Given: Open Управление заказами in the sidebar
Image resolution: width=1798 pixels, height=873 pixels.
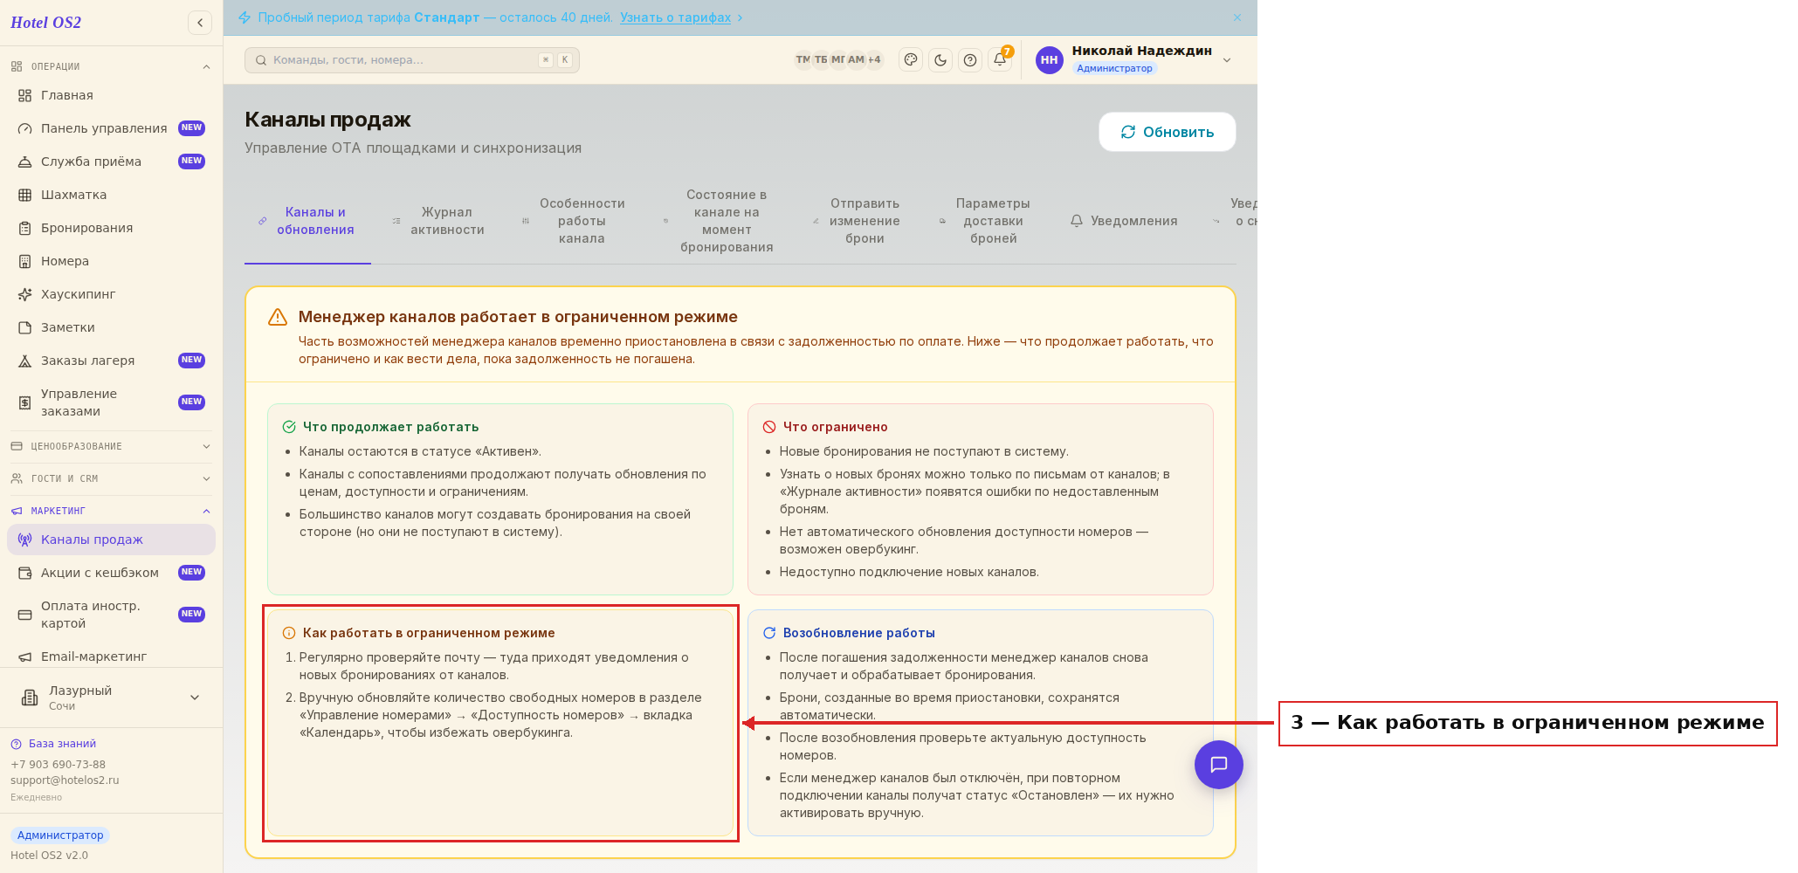Looking at the screenshot, I should coord(111,402).
